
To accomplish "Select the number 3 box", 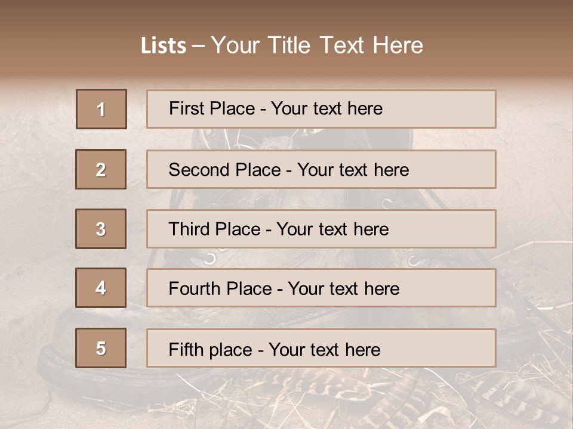I will click(x=101, y=229).
